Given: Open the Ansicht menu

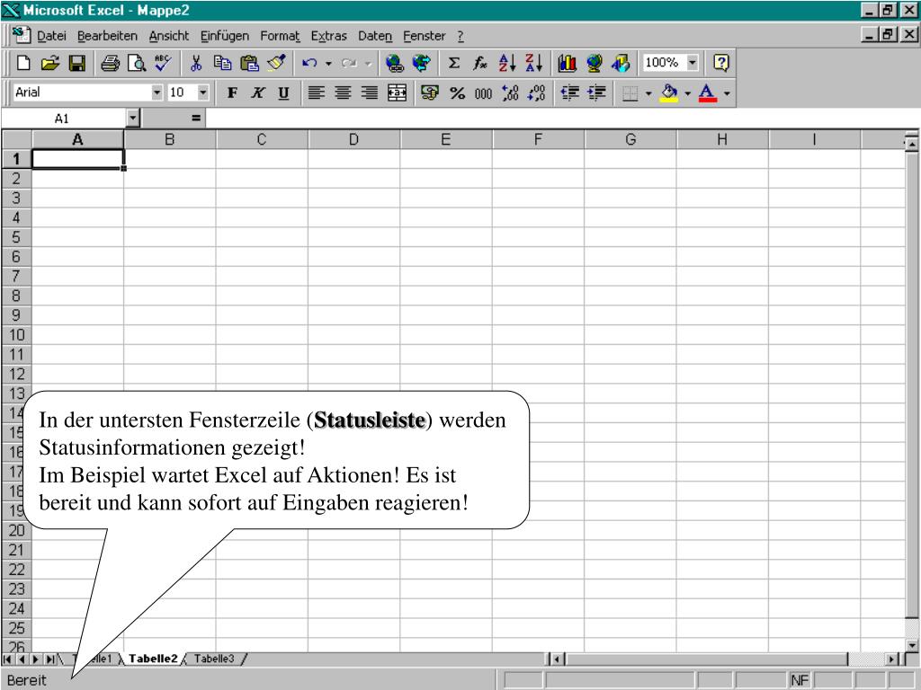Looking at the screenshot, I should coord(169,36).
